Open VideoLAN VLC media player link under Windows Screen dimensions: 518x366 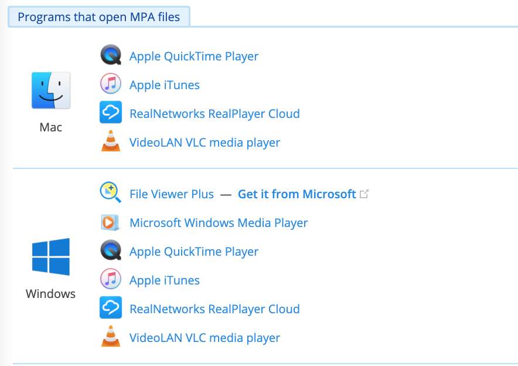pyautogui.click(x=205, y=338)
